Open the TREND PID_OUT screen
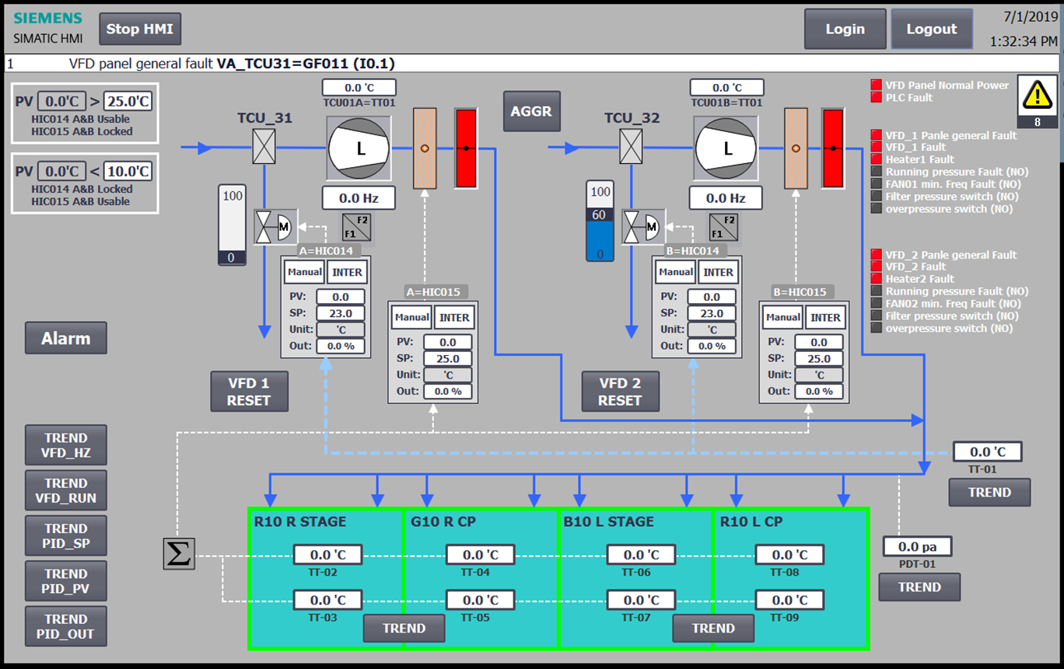Viewport: 1064px width, 669px height. click(66, 626)
